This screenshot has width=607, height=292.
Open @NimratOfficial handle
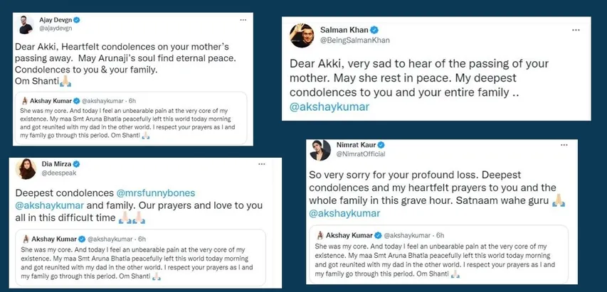click(x=360, y=154)
